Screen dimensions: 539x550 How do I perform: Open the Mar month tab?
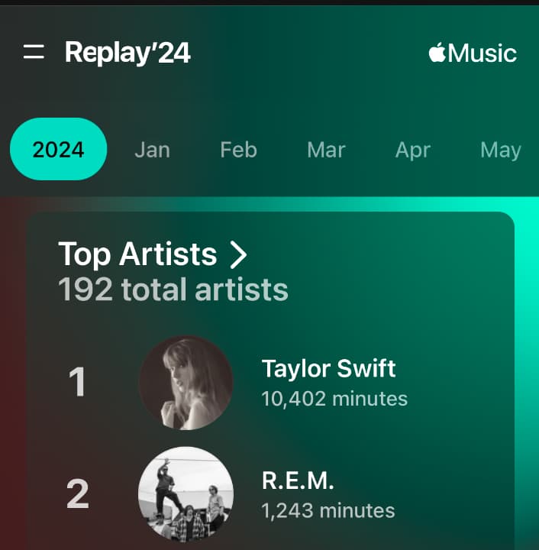click(x=326, y=150)
